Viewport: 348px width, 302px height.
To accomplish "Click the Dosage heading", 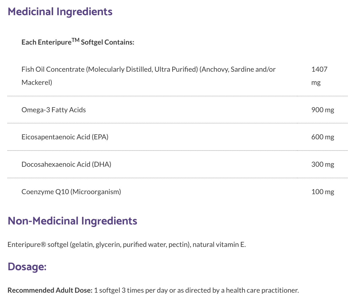I will tap(27, 266).
